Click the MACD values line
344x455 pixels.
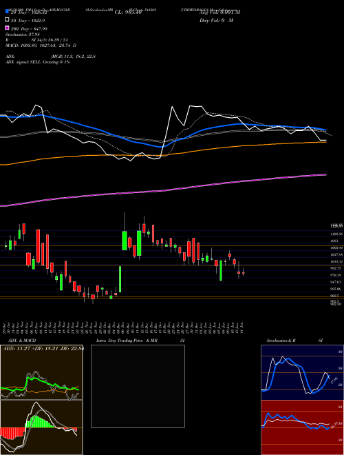pos(41,45)
